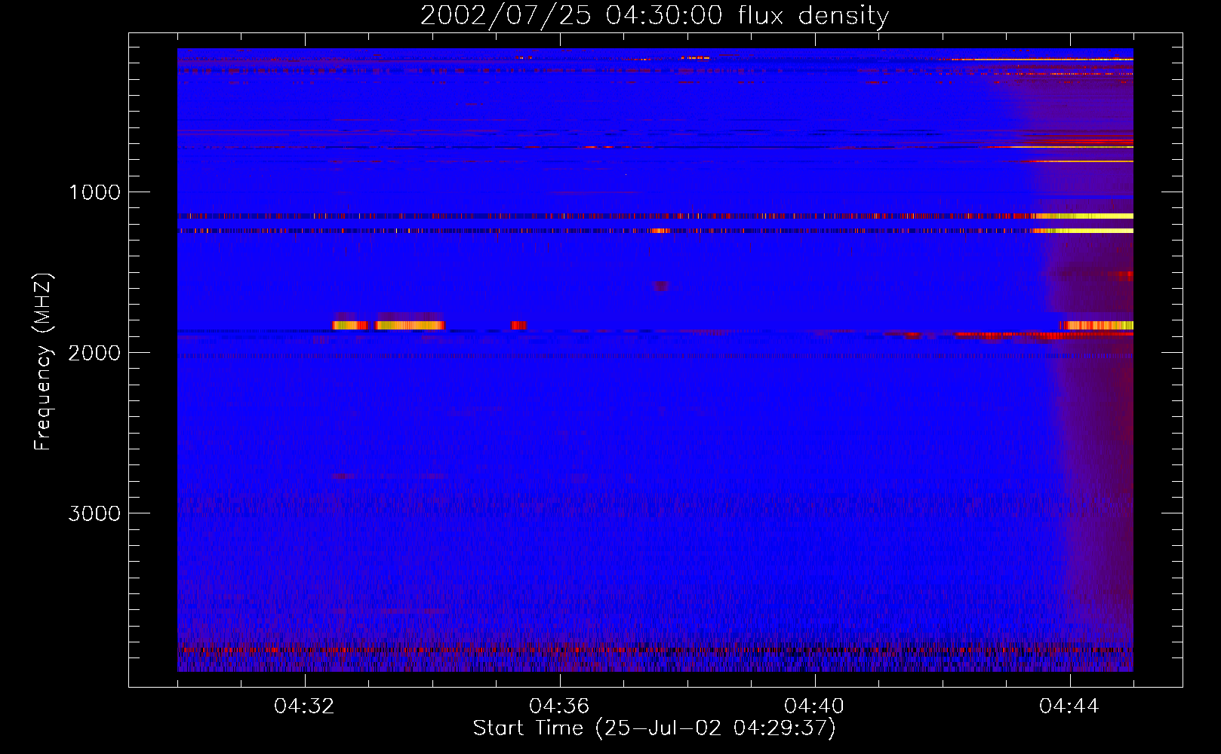The height and width of the screenshot is (754, 1221).
Task: Select the 2000 frequency axis label
Action: [94, 353]
